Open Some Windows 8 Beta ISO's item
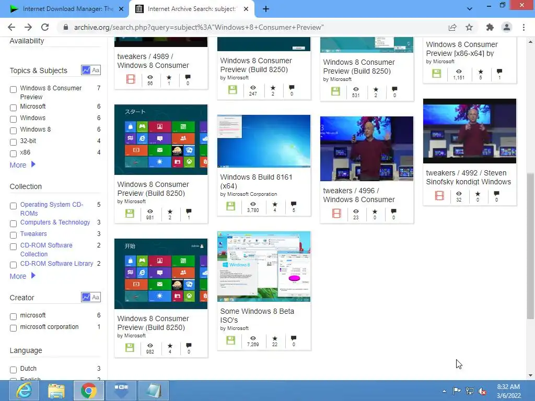Screen dimensions: 535x401 click(x=257, y=315)
